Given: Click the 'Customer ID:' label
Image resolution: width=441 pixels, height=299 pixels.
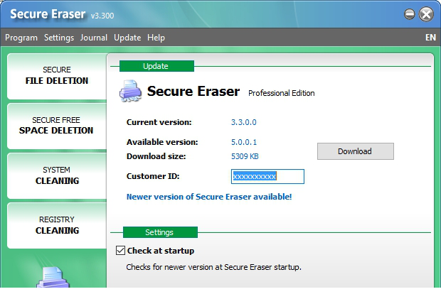Looking at the screenshot, I should point(153,176).
